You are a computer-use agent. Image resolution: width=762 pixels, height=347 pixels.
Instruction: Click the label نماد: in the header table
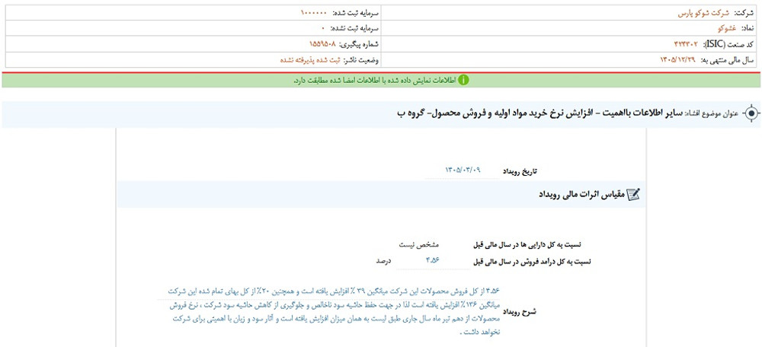click(x=748, y=28)
